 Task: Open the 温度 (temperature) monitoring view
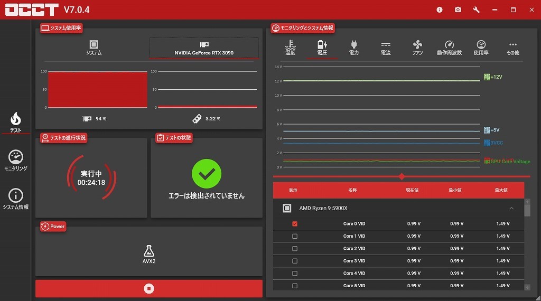(290, 48)
